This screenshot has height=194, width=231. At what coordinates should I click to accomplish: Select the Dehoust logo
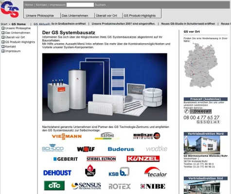[57, 173]
